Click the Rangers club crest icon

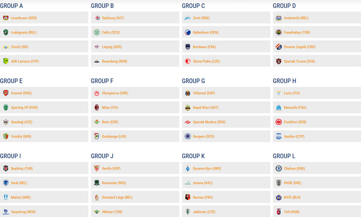click(188, 136)
